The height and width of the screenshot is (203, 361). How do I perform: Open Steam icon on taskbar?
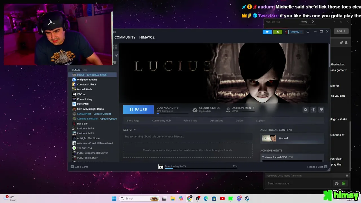(247, 198)
